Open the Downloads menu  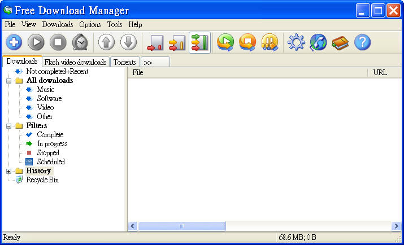tap(58, 24)
